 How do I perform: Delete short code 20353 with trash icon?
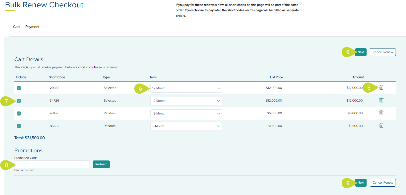[x=381, y=87]
